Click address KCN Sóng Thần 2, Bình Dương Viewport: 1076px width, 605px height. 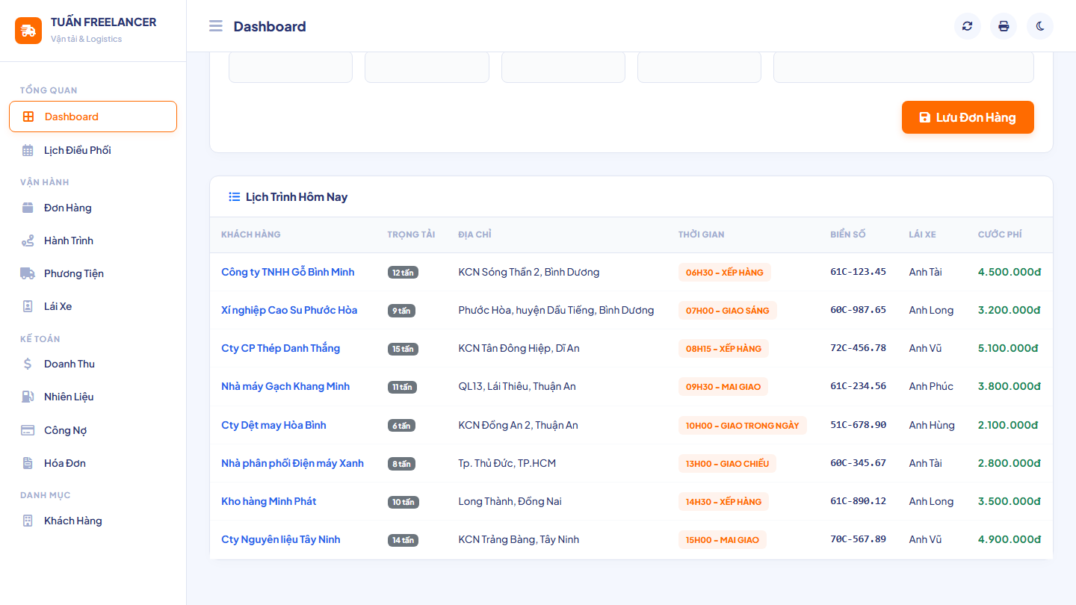click(x=529, y=272)
